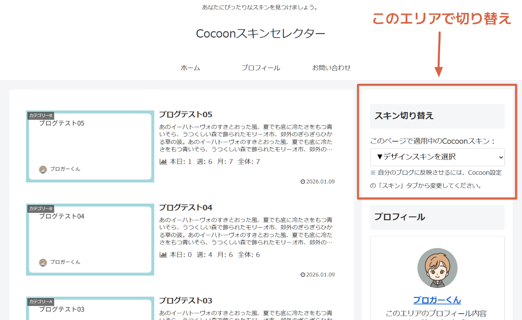
Task: Open the Cocoonスキンセレクター site title
Action: click(x=261, y=34)
